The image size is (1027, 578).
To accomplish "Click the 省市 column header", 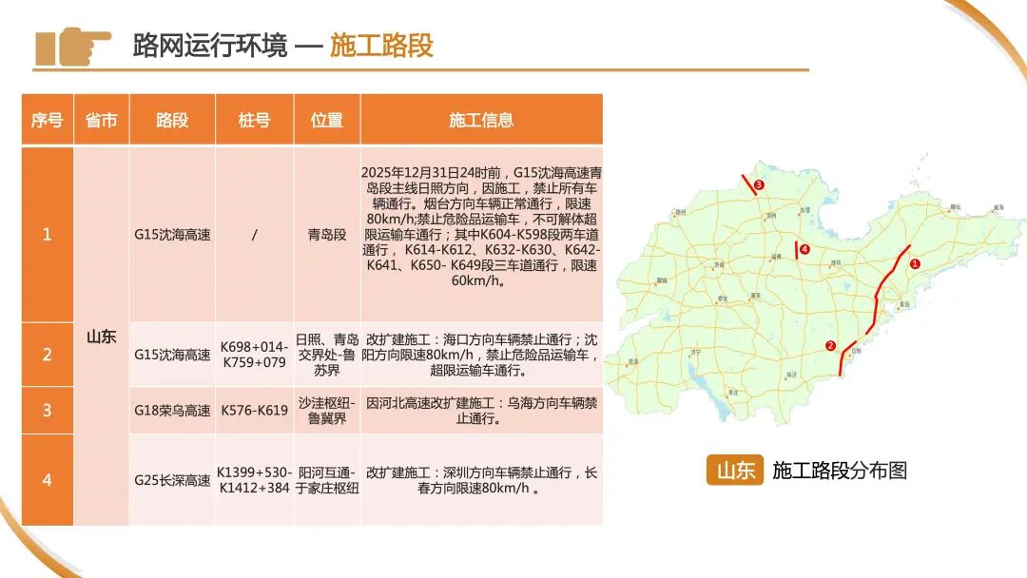I will pyautogui.click(x=102, y=120).
